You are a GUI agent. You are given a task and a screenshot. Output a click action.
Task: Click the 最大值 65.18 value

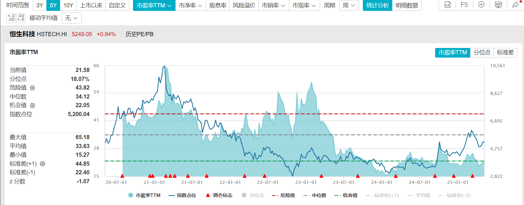click(82, 137)
